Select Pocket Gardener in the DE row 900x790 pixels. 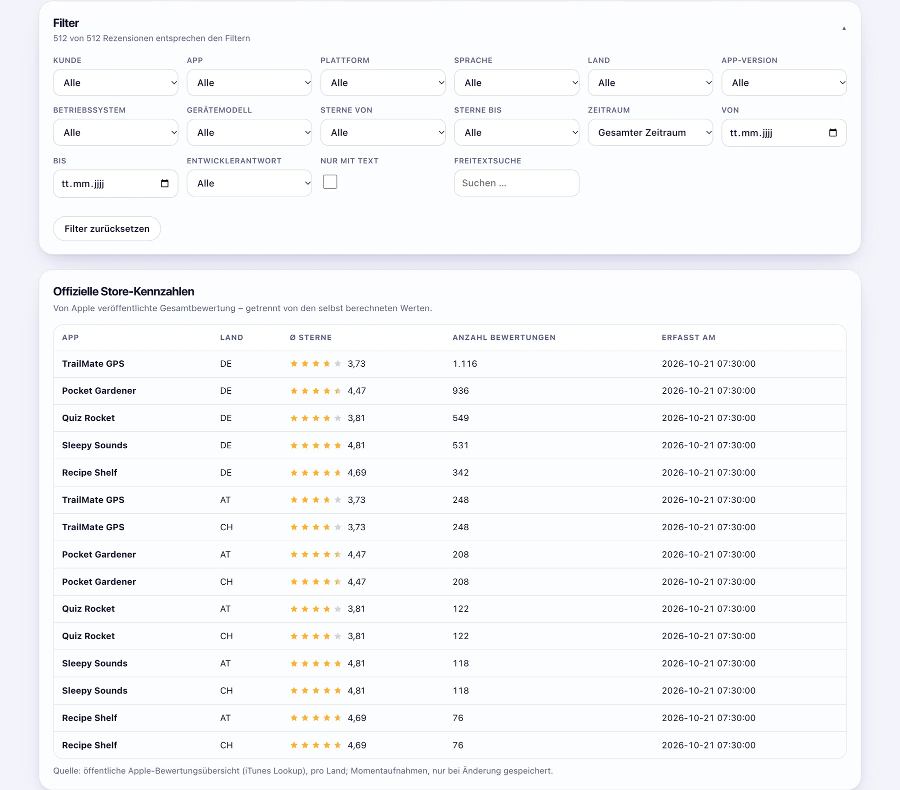click(x=99, y=391)
